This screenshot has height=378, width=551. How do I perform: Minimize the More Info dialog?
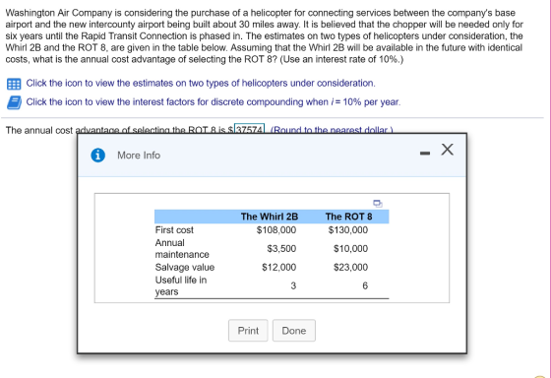point(425,153)
